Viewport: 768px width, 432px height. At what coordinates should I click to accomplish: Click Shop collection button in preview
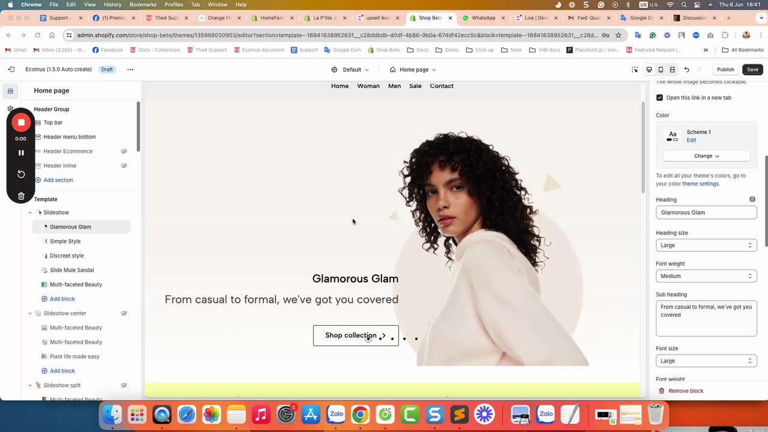(356, 335)
